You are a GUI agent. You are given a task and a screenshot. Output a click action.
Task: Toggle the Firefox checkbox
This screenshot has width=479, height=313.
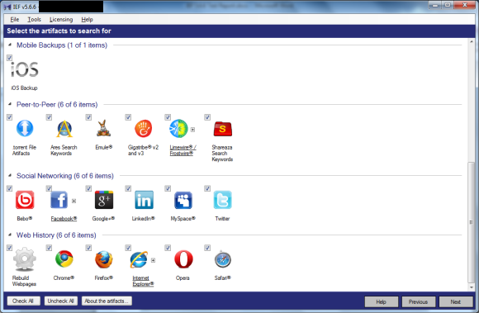pyautogui.click(x=88, y=248)
